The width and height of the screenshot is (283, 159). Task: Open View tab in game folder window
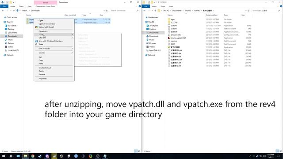171,6
